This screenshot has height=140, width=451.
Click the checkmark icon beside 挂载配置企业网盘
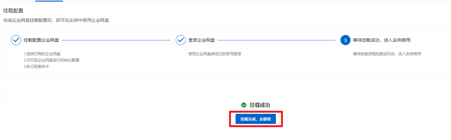pyautogui.click(x=16, y=40)
